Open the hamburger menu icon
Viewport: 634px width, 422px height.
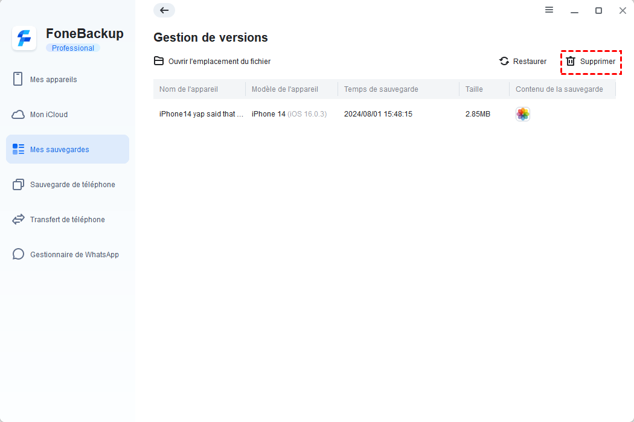pyautogui.click(x=549, y=10)
